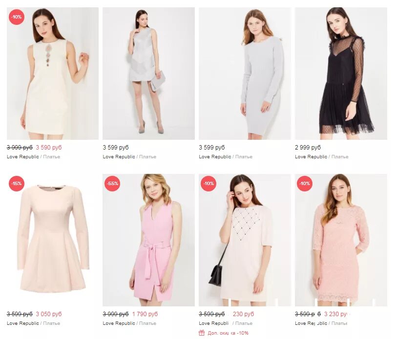Viewport: 396px width, 339px height.
Task: Open the peach long-sleeve flared dress photo
Action: pos(53,240)
